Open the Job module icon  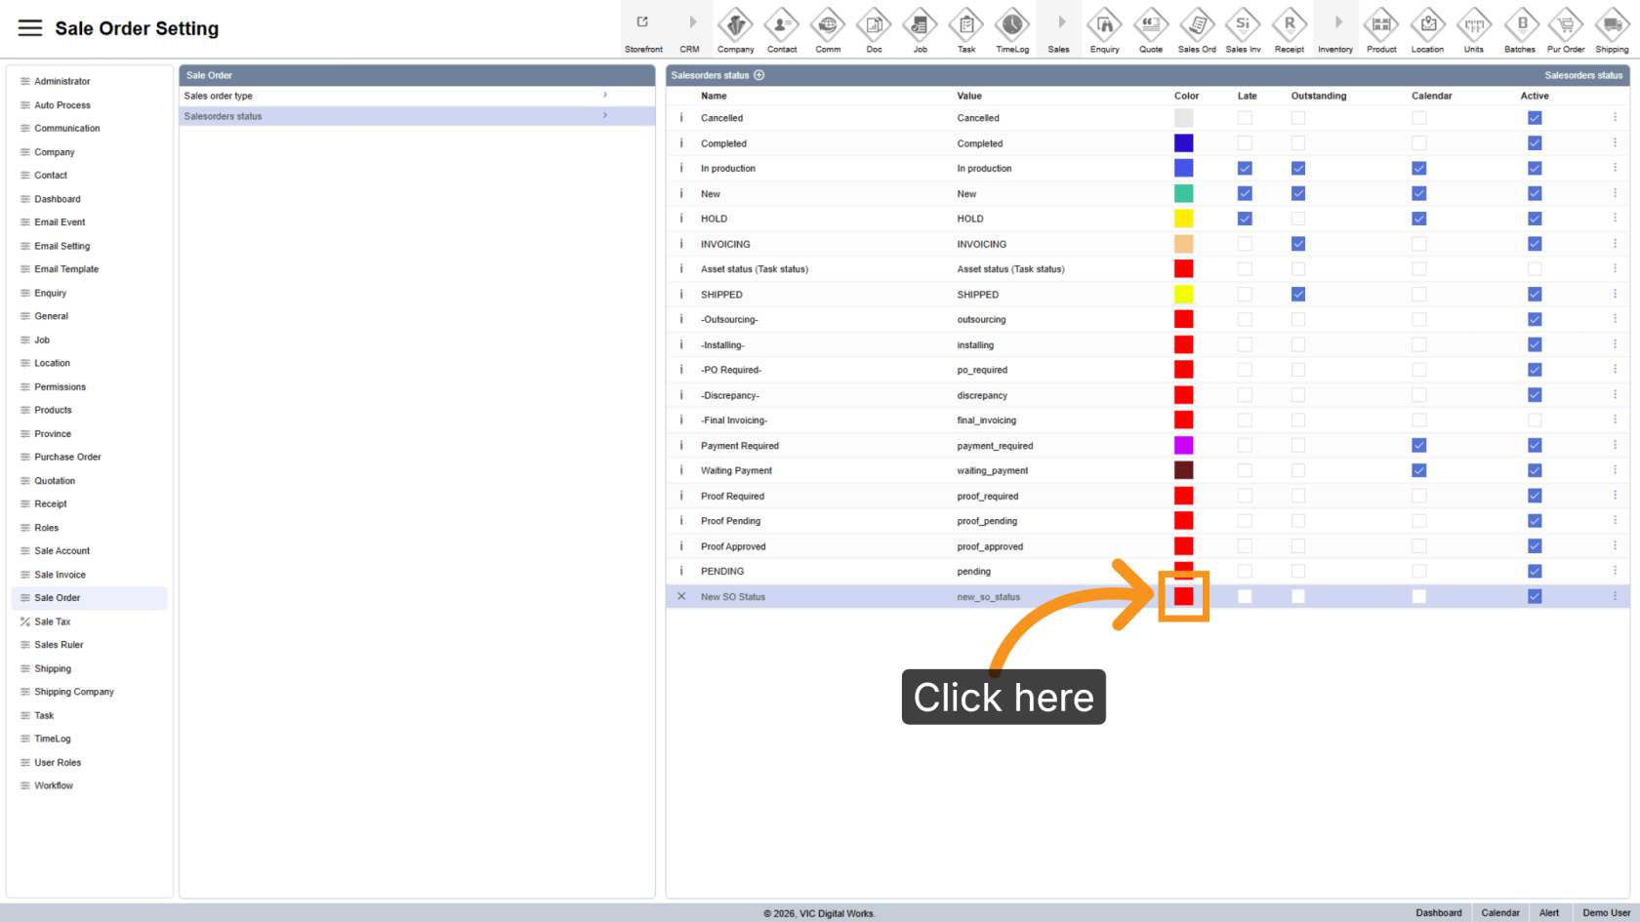[x=921, y=29]
